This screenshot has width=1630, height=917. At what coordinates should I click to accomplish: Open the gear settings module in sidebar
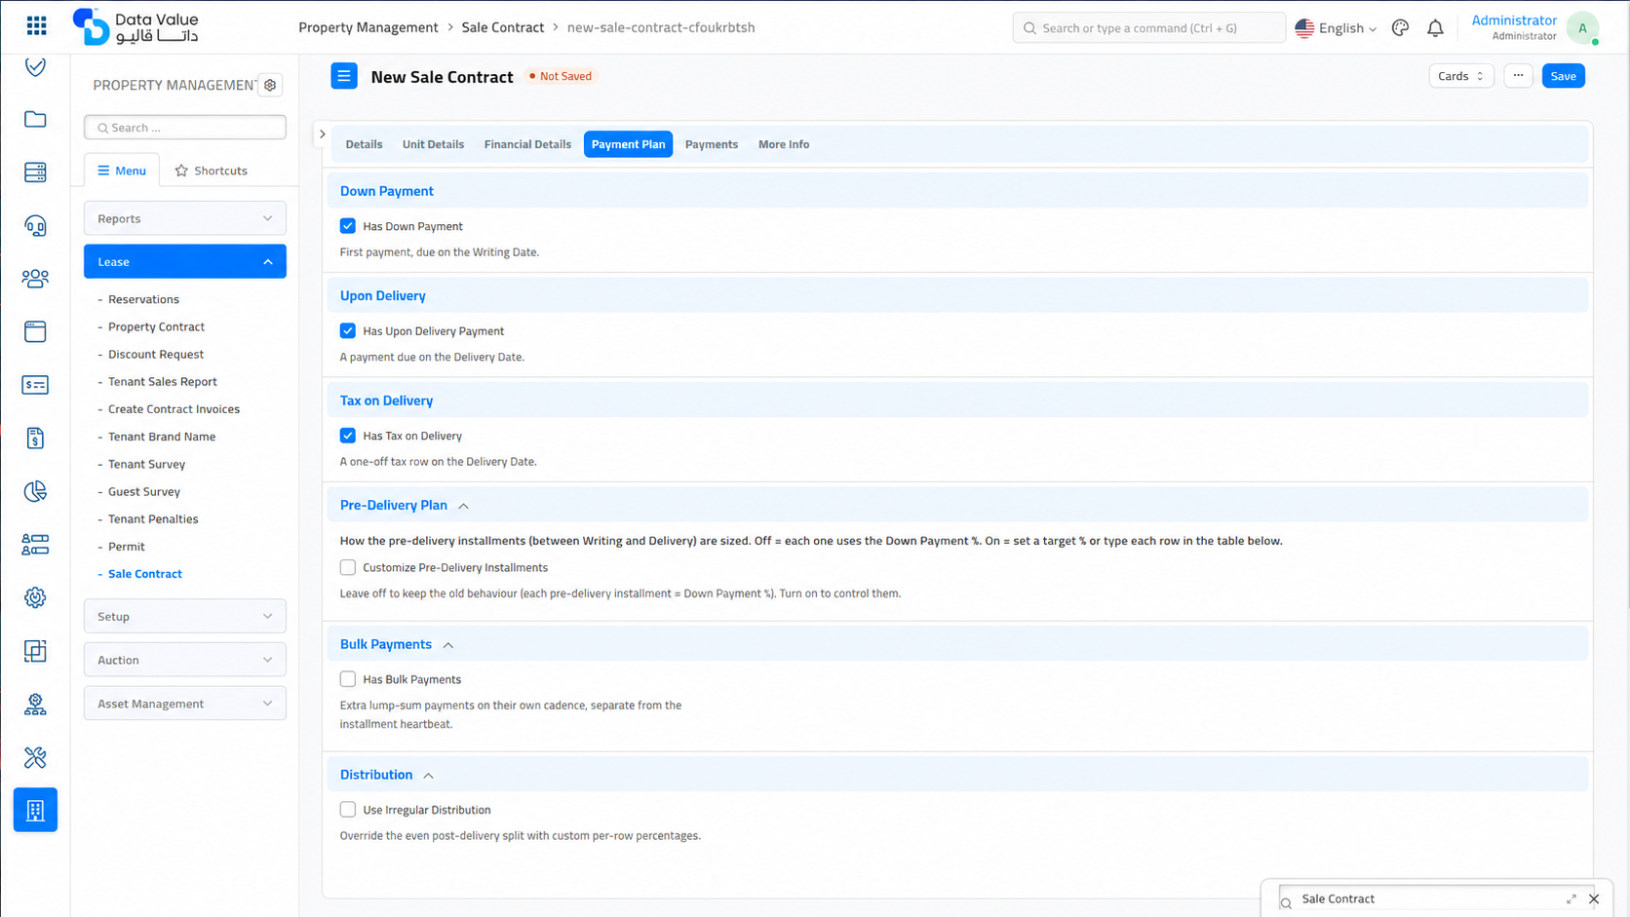pos(35,597)
